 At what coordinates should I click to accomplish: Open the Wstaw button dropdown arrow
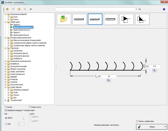165,127
